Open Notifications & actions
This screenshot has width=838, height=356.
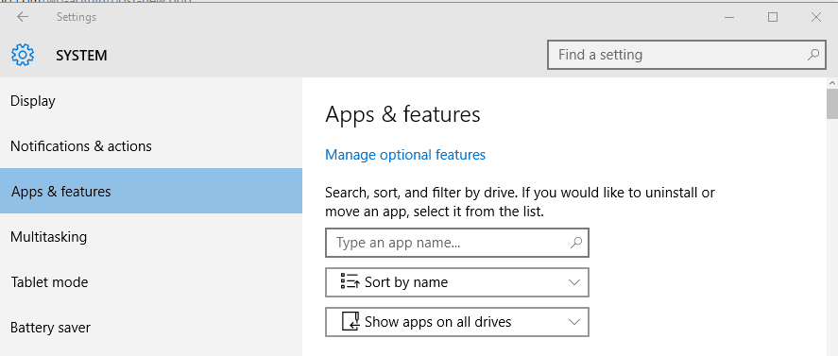(x=151, y=146)
